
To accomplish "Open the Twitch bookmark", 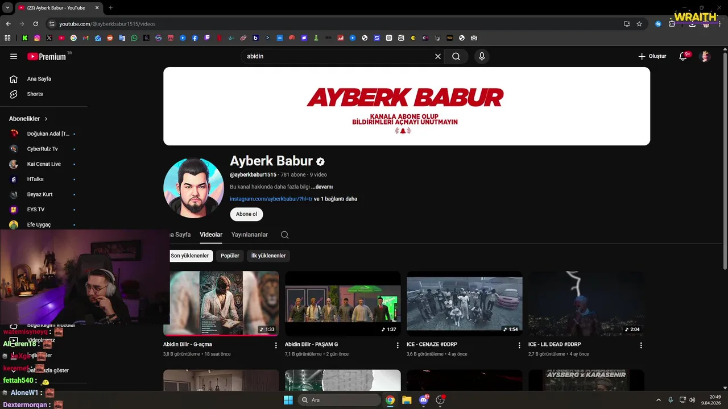I will [x=207, y=38].
